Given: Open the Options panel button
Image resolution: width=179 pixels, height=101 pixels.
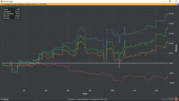Looking at the screenshot, I should tap(5, 99).
